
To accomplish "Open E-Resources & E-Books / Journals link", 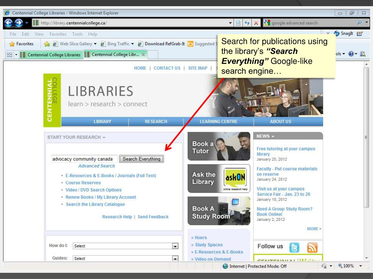I will click(111, 175).
